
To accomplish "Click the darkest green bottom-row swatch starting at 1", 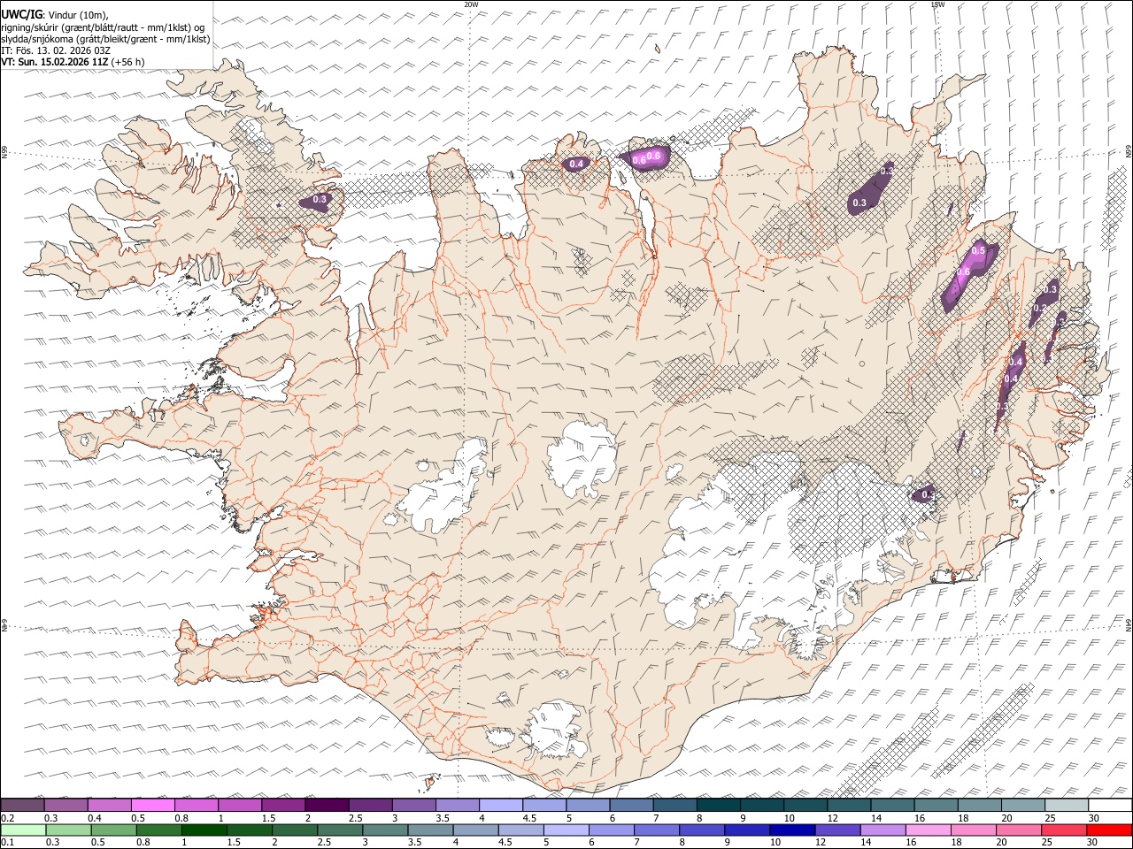I will pos(204,830).
